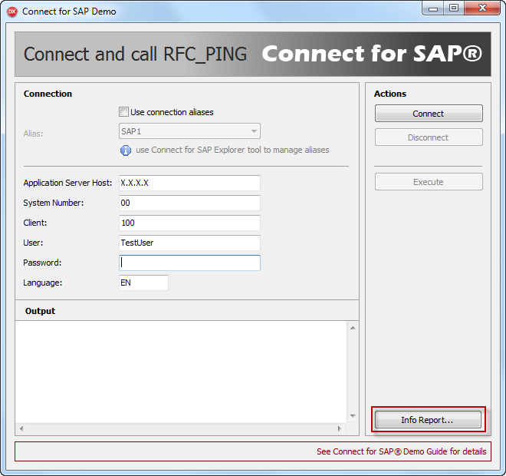Click the Output scroll-down arrow

pyautogui.click(x=353, y=416)
